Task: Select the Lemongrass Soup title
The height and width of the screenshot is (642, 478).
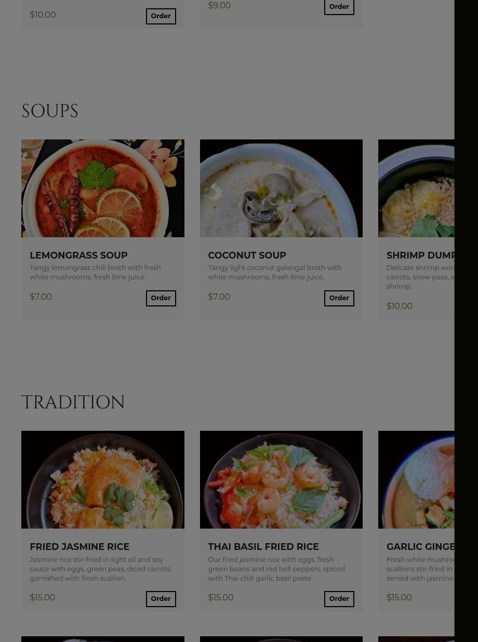Action: click(78, 255)
